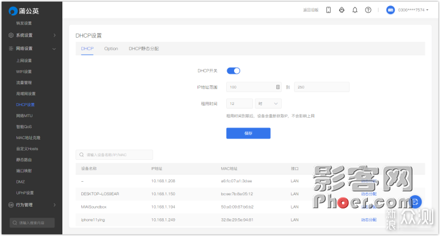Switch to the DHCP tab
This screenshot has height=236, width=440.
pyautogui.click(x=87, y=49)
